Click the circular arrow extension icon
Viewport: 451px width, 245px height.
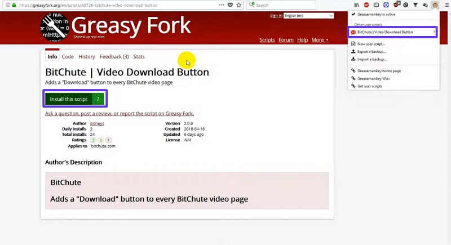[x=406, y=5]
